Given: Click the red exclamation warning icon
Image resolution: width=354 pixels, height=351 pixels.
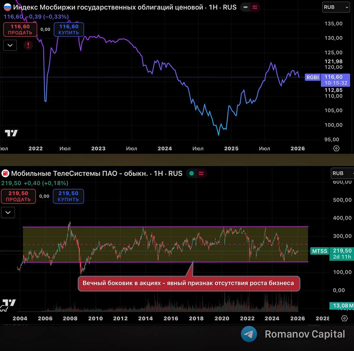Looking at the screenshot, I should tap(28, 45).
